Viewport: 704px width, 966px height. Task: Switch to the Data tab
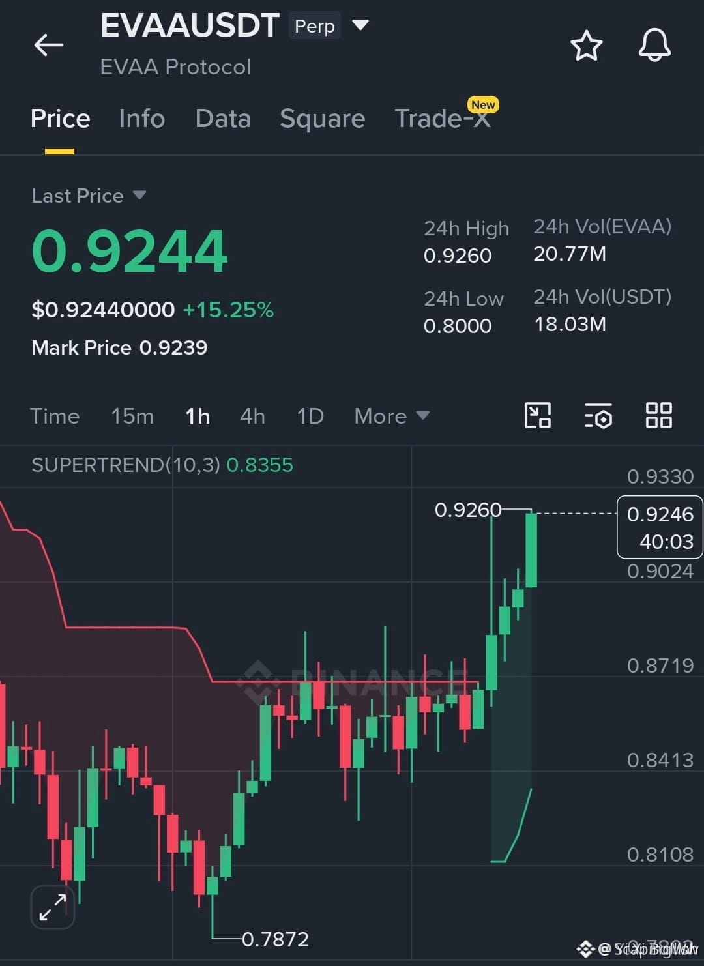[223, 119]
